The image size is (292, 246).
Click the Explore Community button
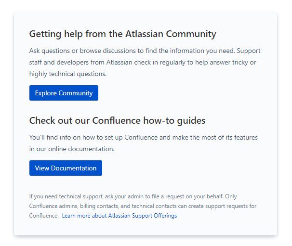[x=64, y=93]
